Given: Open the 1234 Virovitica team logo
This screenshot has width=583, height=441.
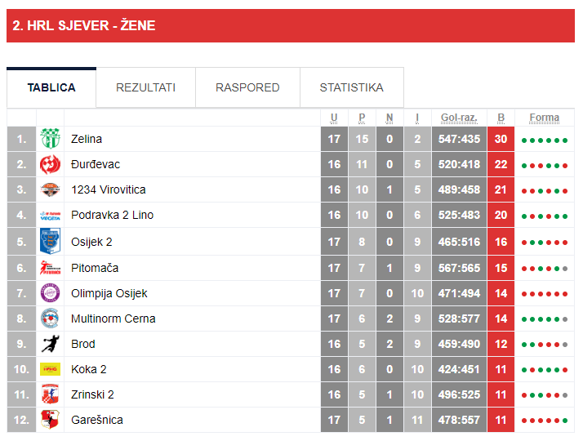Looking at the screenshot, I should point(50,189).
